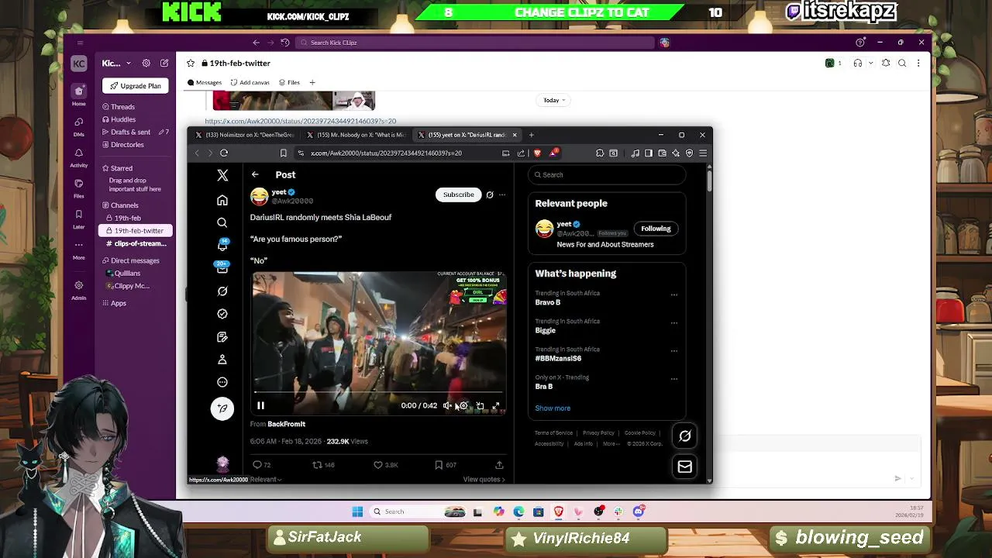
Task: Switch to Nolimitzor on X browser tab
Action: tap(245, 135)
